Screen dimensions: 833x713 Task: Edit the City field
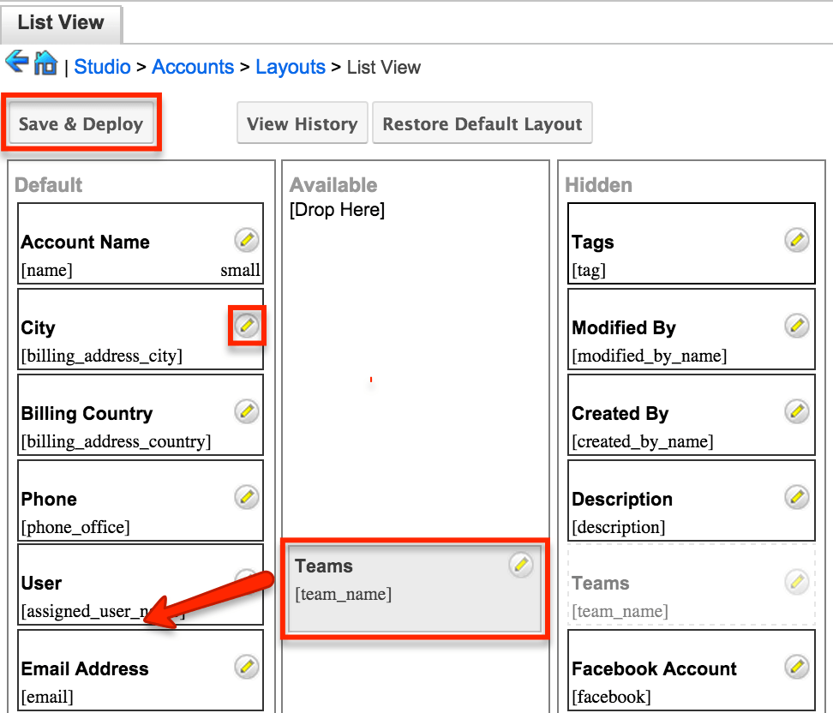pyautogui.click(x=246, y=327)
